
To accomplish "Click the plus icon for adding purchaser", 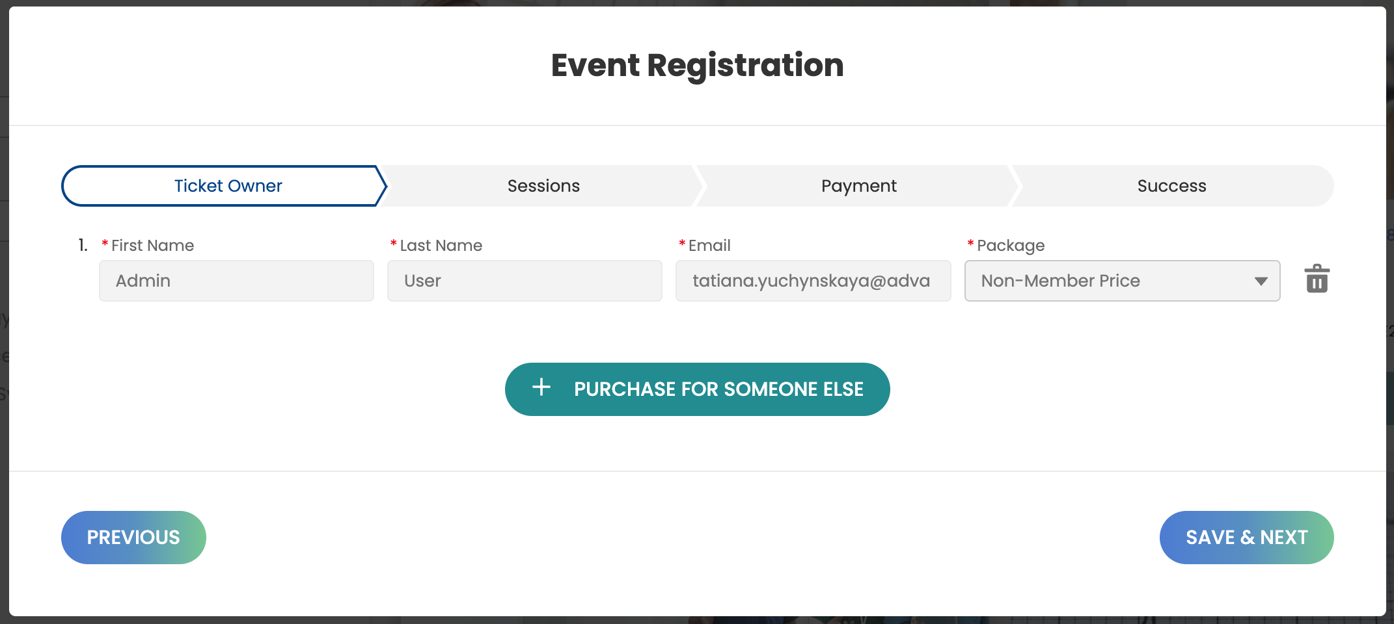I will pos(541,388).
